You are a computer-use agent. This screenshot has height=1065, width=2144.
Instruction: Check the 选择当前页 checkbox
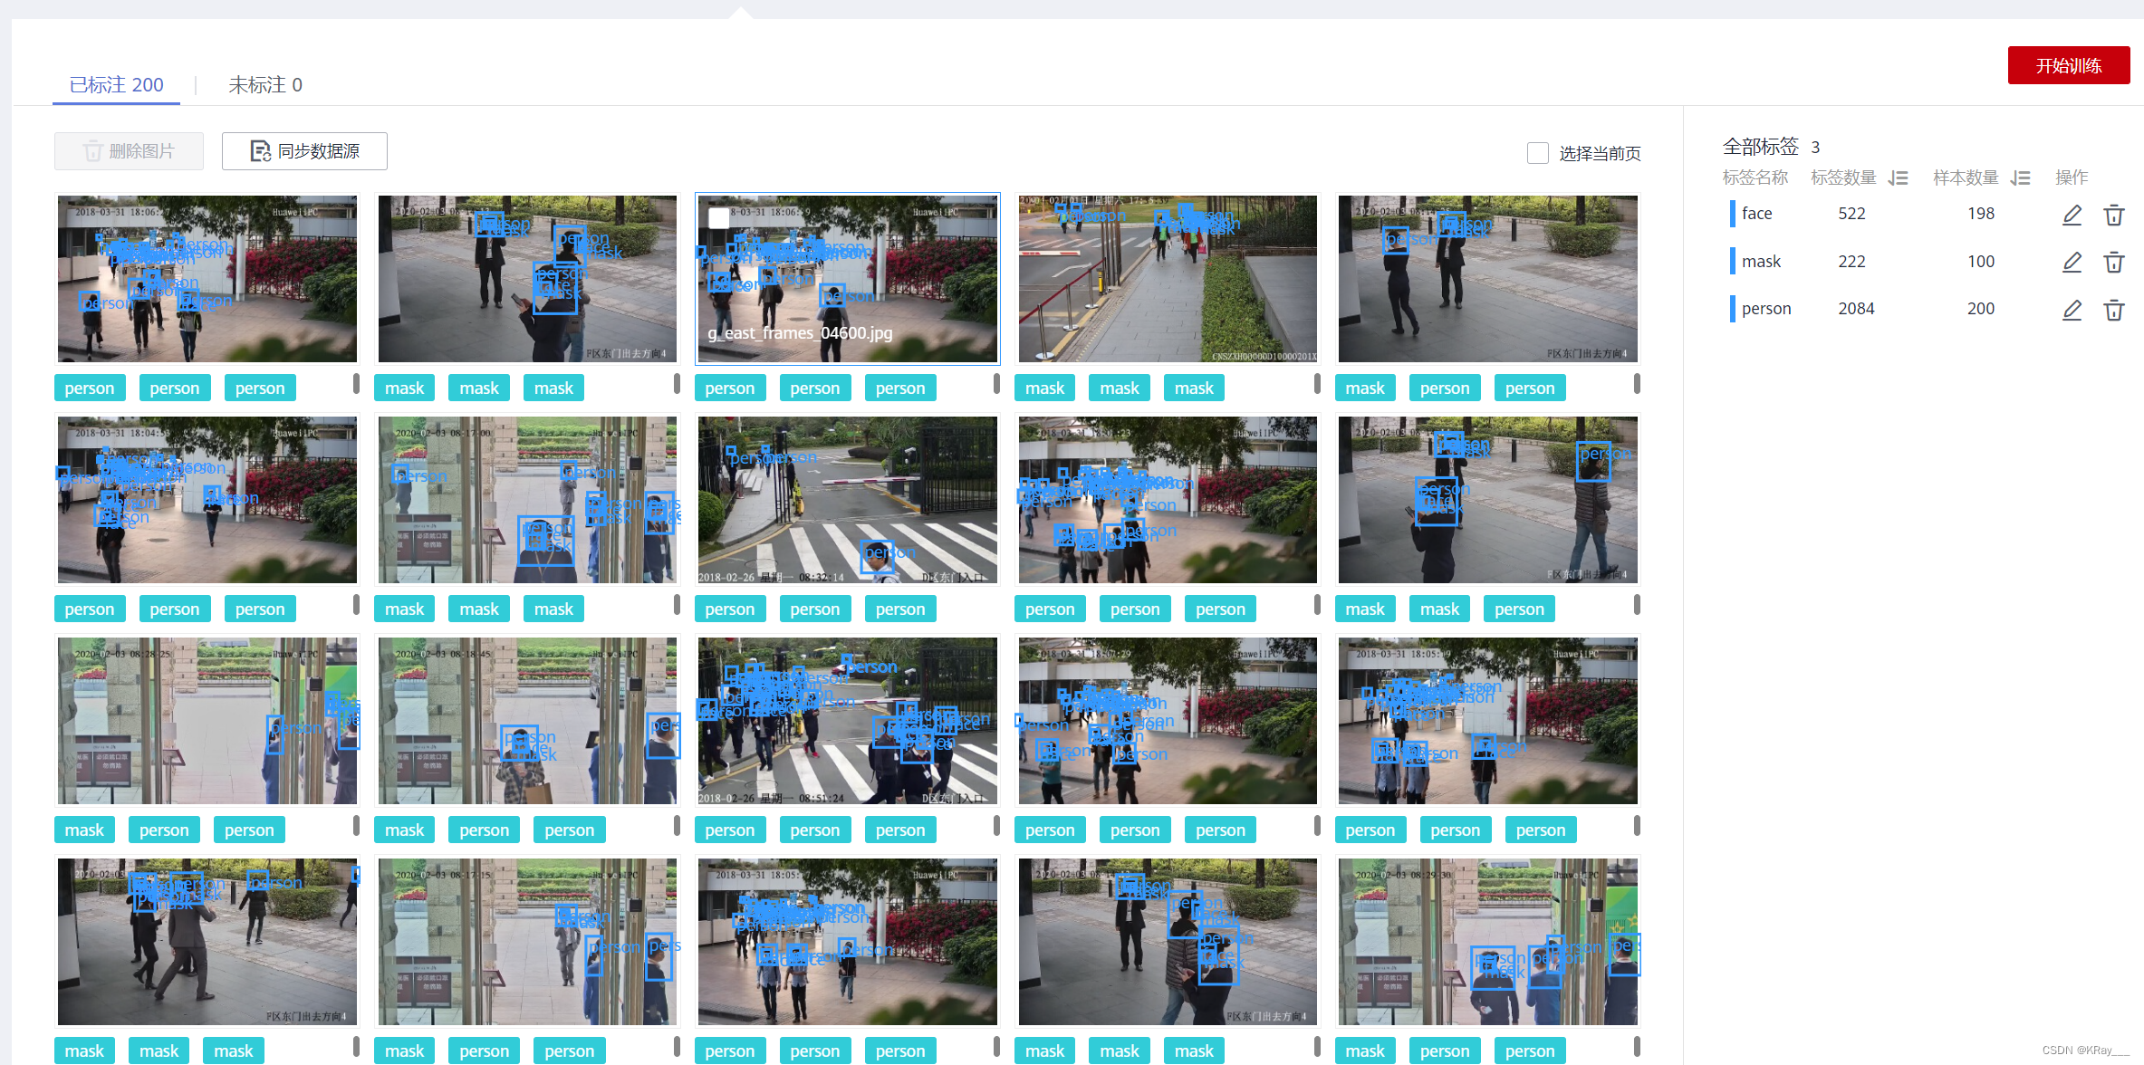click(x=1537, y=153)
